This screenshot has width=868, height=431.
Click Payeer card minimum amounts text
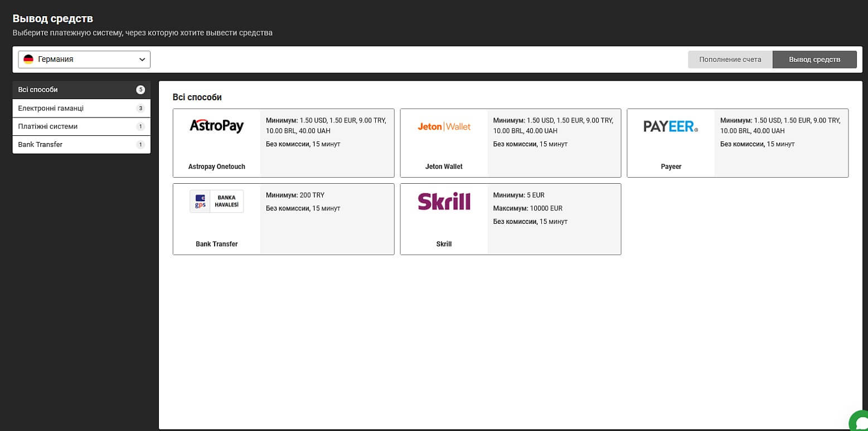[x=780, y=126]
